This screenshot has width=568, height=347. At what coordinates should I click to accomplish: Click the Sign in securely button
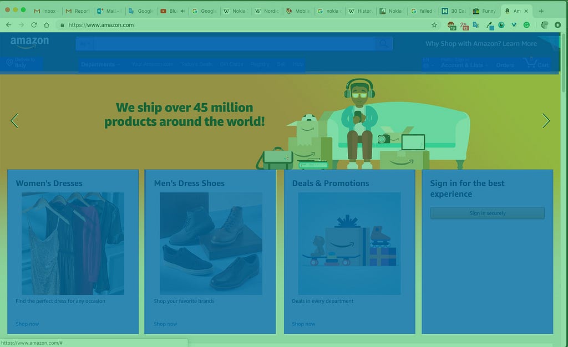click(487, 213)
